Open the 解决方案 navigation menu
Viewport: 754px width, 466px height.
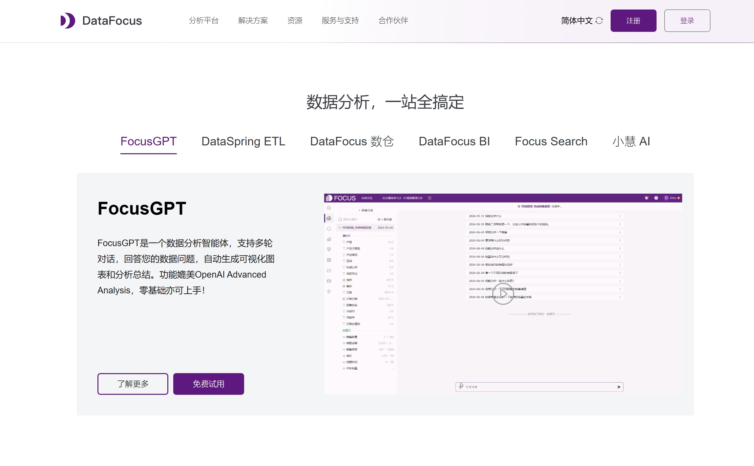[253, 21]
